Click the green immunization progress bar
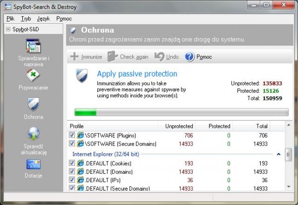This screenshot has width=298, height=205. (181, 112)
